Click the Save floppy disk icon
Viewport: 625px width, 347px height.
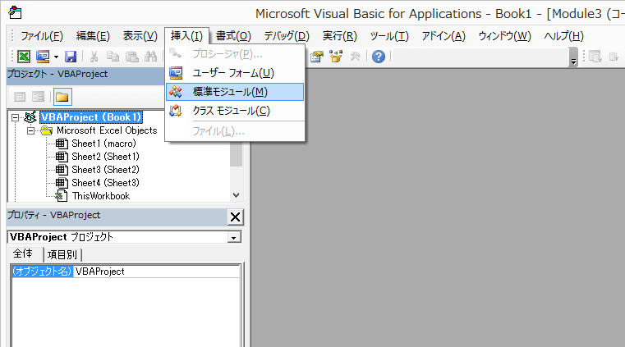[71, 56]
